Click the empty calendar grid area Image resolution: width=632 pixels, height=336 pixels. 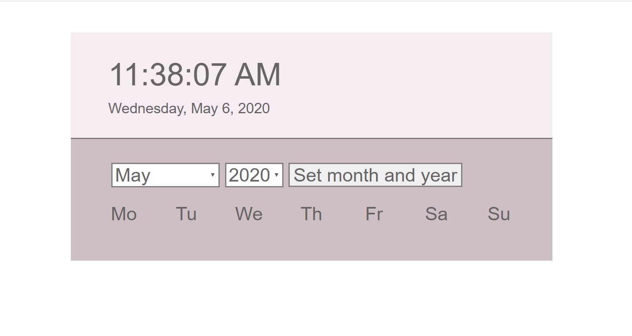tap(311, 241)
